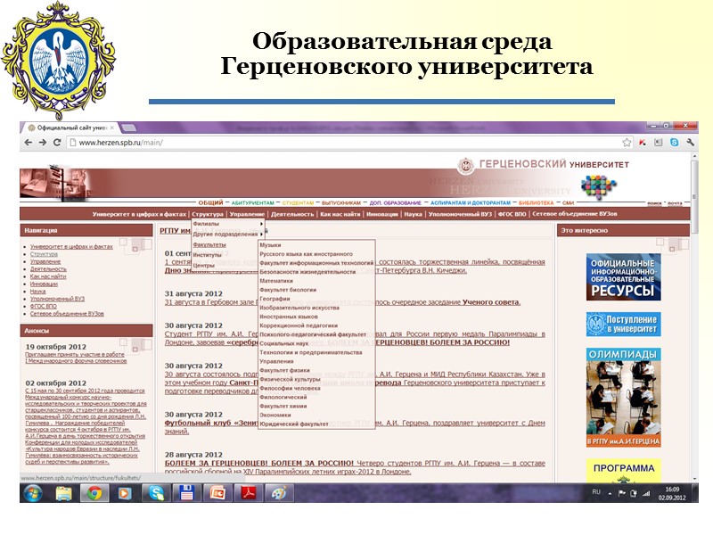Choose Факультет информационных технологий
713x535 pixels.
[x=316, y=263]
